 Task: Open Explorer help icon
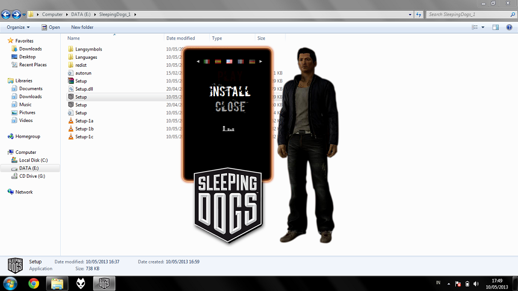[x=509, y=27]
